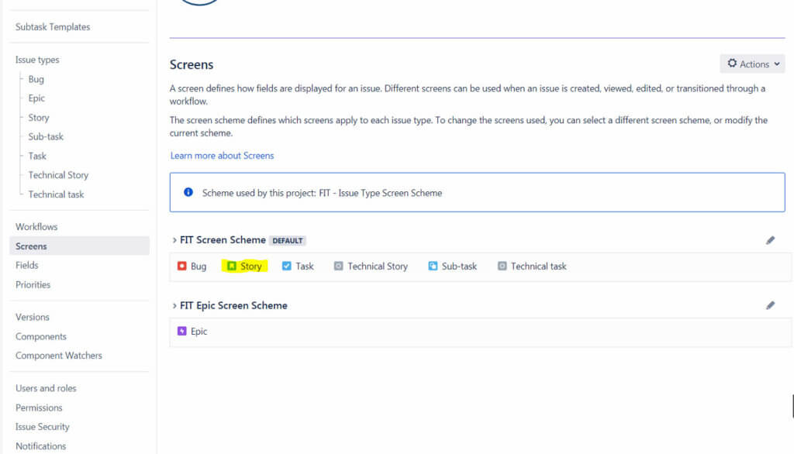
Task: Click the Task label in scheme row
Action: (x=304, y=267)
